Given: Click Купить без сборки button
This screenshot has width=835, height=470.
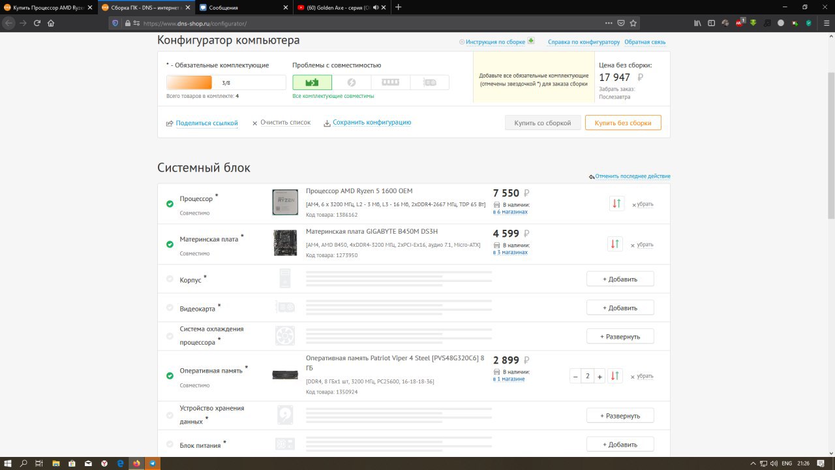Looking at the screenshot, I should tap(623, 123).
